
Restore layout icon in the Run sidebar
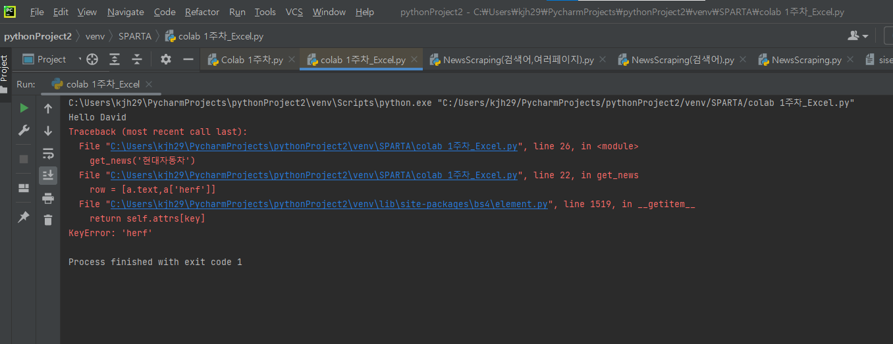click(x=24, y=188)
